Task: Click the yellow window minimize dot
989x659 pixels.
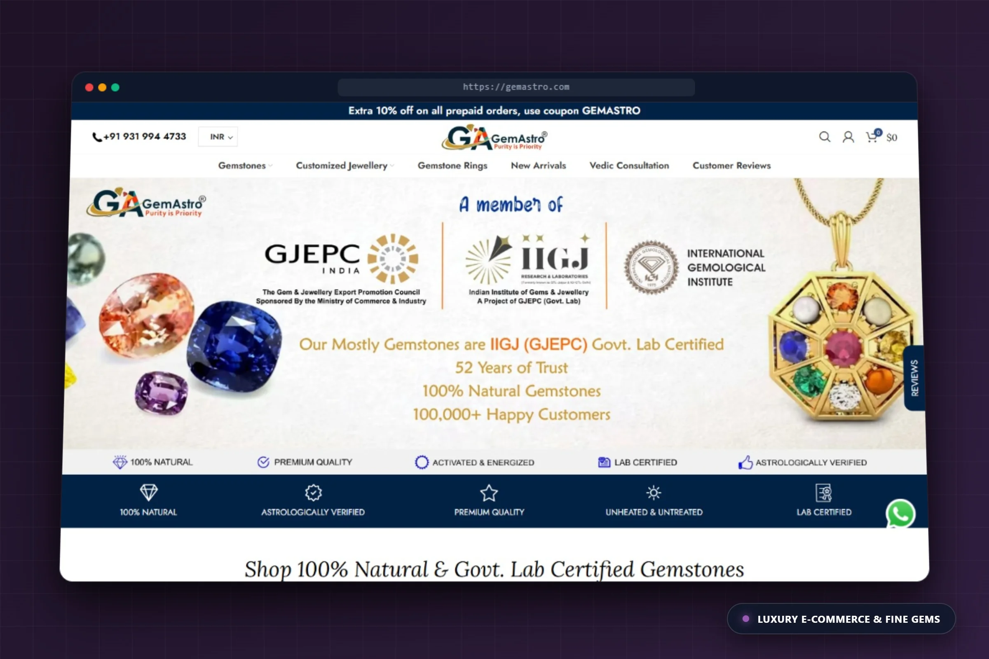Action: [102, 87]
